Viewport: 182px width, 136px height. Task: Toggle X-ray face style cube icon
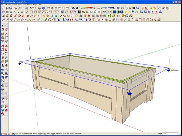118,8
